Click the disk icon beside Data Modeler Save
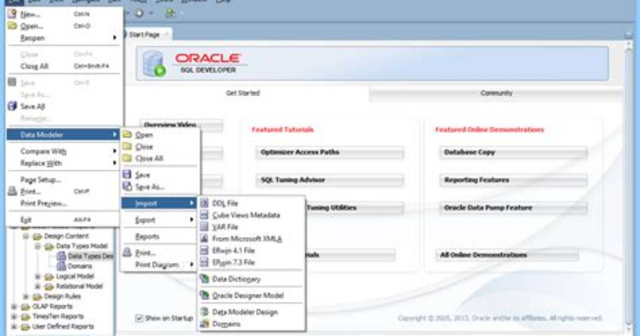This screenshot has height=336, width=640. (x=127, y=174)
